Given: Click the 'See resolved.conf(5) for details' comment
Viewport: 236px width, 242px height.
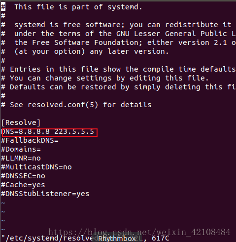Looking at the screenshot, I should click(76, 105).
